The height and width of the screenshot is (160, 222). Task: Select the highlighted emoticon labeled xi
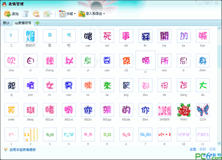point(145,60)
